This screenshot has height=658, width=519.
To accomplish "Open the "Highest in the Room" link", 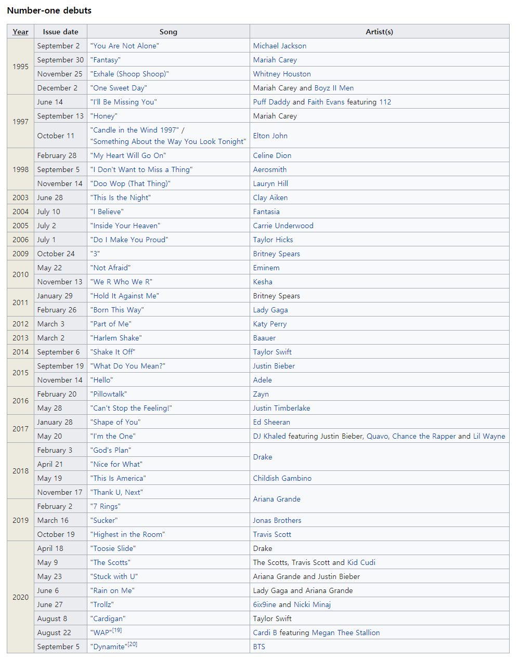I will [128, 534].
